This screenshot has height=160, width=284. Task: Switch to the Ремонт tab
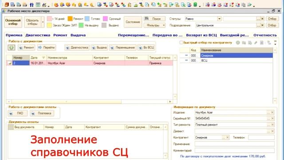[60, 35]
